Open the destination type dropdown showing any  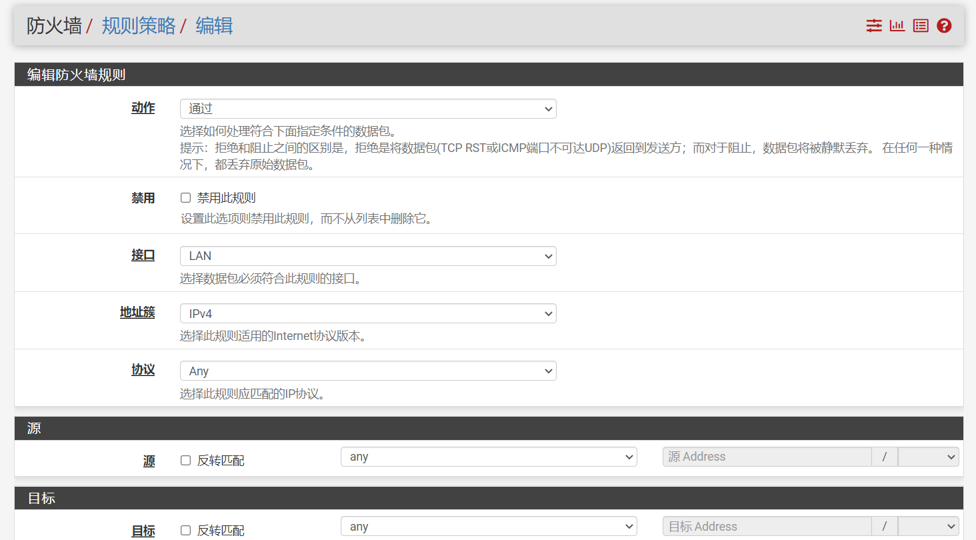click(x=489, y=527)
